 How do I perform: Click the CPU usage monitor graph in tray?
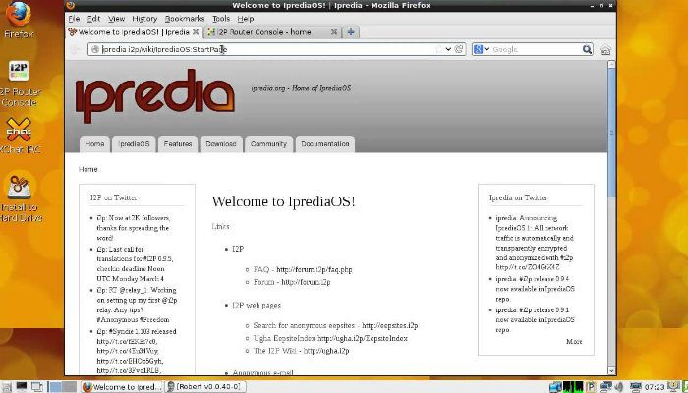coord(573,387)
